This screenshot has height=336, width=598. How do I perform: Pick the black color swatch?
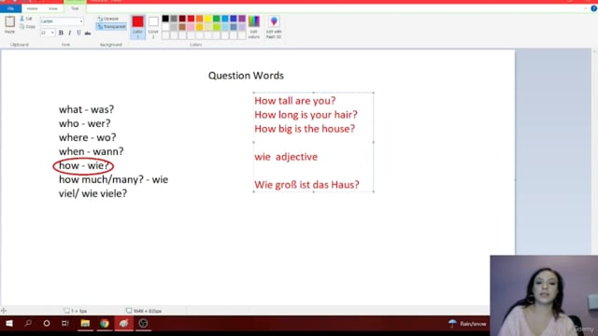(x=165, y=19)
